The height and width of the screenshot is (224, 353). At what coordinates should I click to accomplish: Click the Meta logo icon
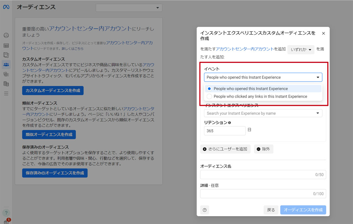click(6, 7)
